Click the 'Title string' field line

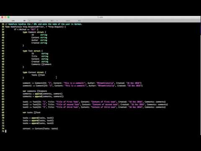[40, 56]
